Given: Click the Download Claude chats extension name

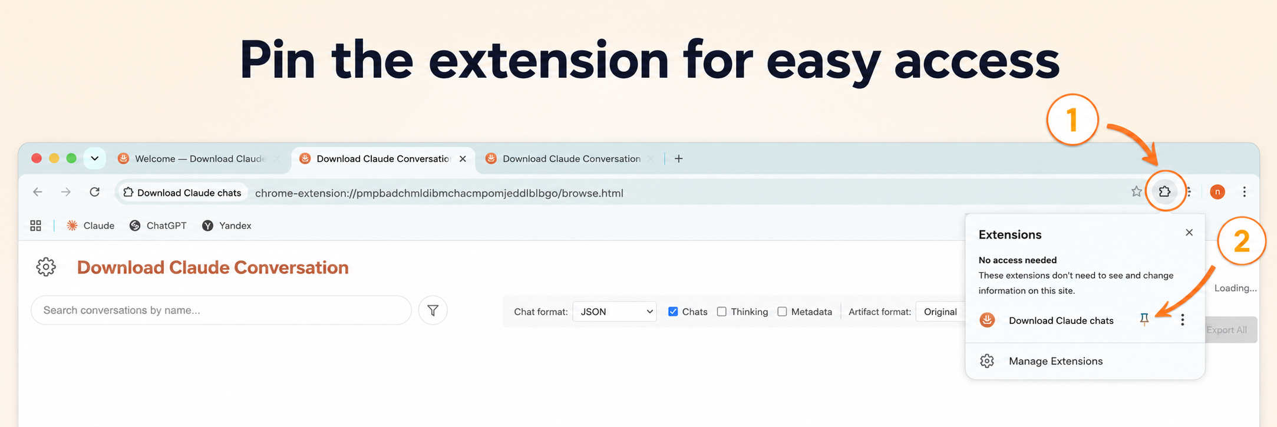Looking at the screenshot, I should (1061, 320).
